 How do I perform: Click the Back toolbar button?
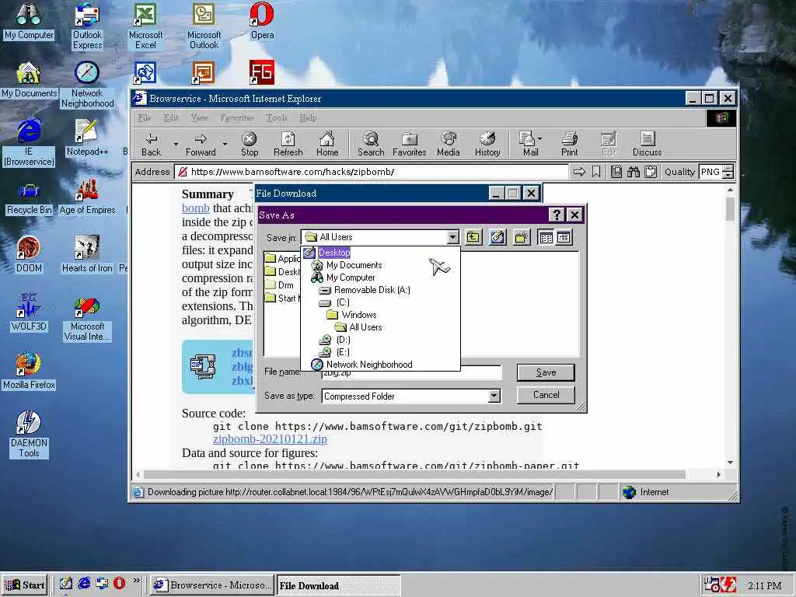(x=152, y=144)
